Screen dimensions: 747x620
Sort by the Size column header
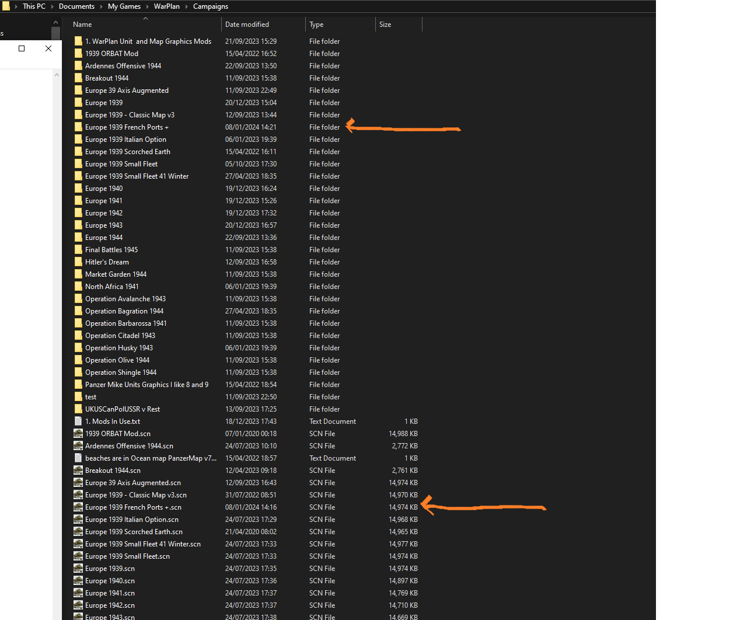pyautogui.click(x=399, y=25)
